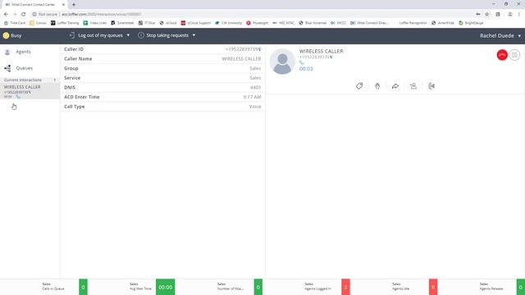Click the person-and-arrow icon in call toolbar
The width and height of the screenshot is (525, 295).
(413, 86)
